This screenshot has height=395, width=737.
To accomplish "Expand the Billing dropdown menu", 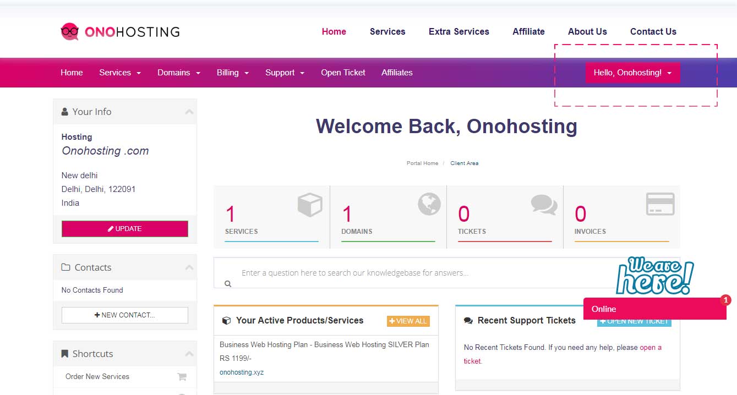I will click(x=233, y=73).
